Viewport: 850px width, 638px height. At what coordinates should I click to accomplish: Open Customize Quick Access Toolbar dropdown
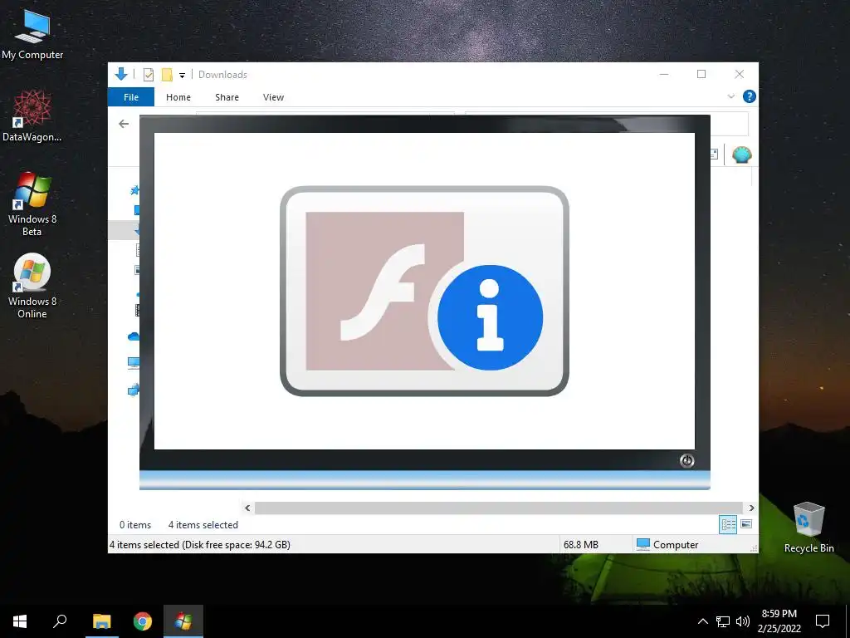[x=182, y=76]
